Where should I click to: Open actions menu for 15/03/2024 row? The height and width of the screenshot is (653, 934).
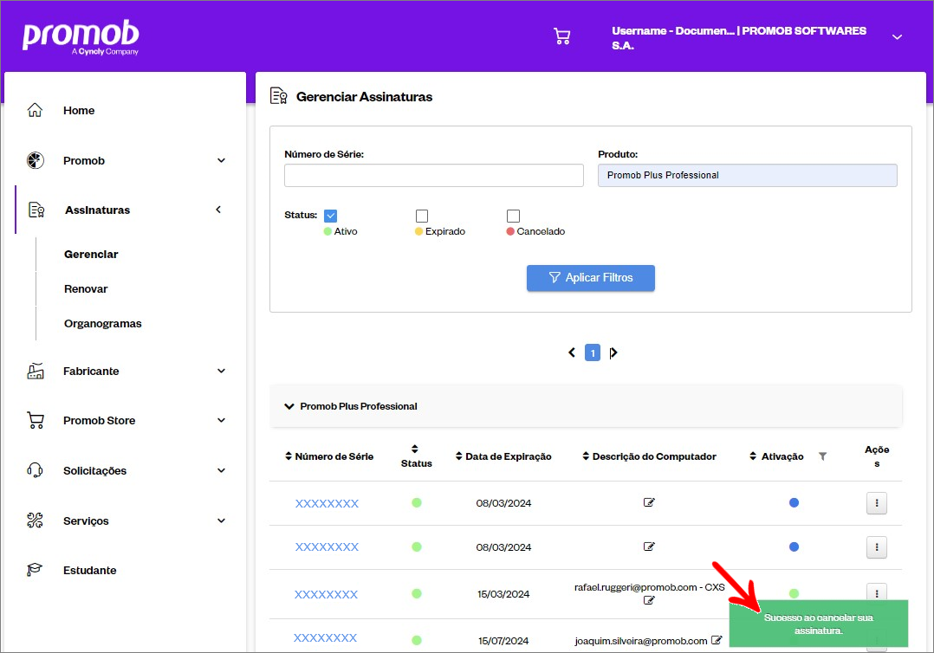click(x=876, y=592)
